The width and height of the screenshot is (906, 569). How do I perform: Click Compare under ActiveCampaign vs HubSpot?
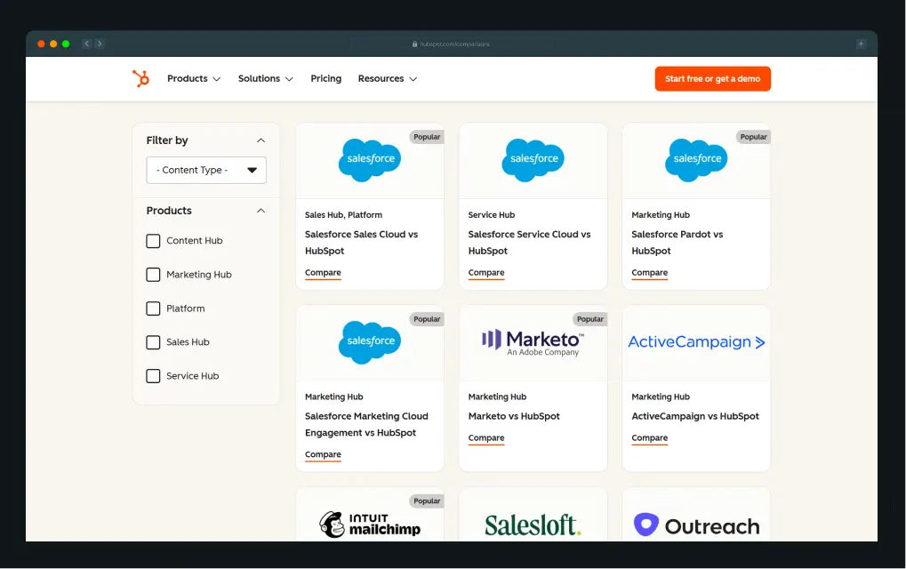click(649, 438)
